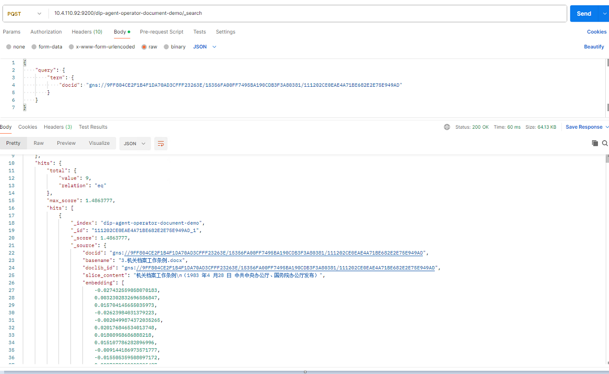The width and height of the screenshot is (609, 374).
Task: Open the request Settings tab
Action: pyautogui.click(x=225, y=32)
